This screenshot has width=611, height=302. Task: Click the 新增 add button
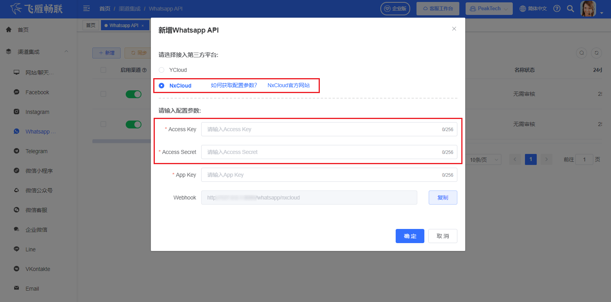click(x=106, y=53)
